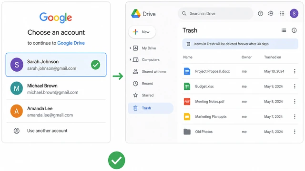Image resolution: width=305 pixels, height=171 pixels.
Task: Click the May 8, 2024 date
Action: click(273, 101)
